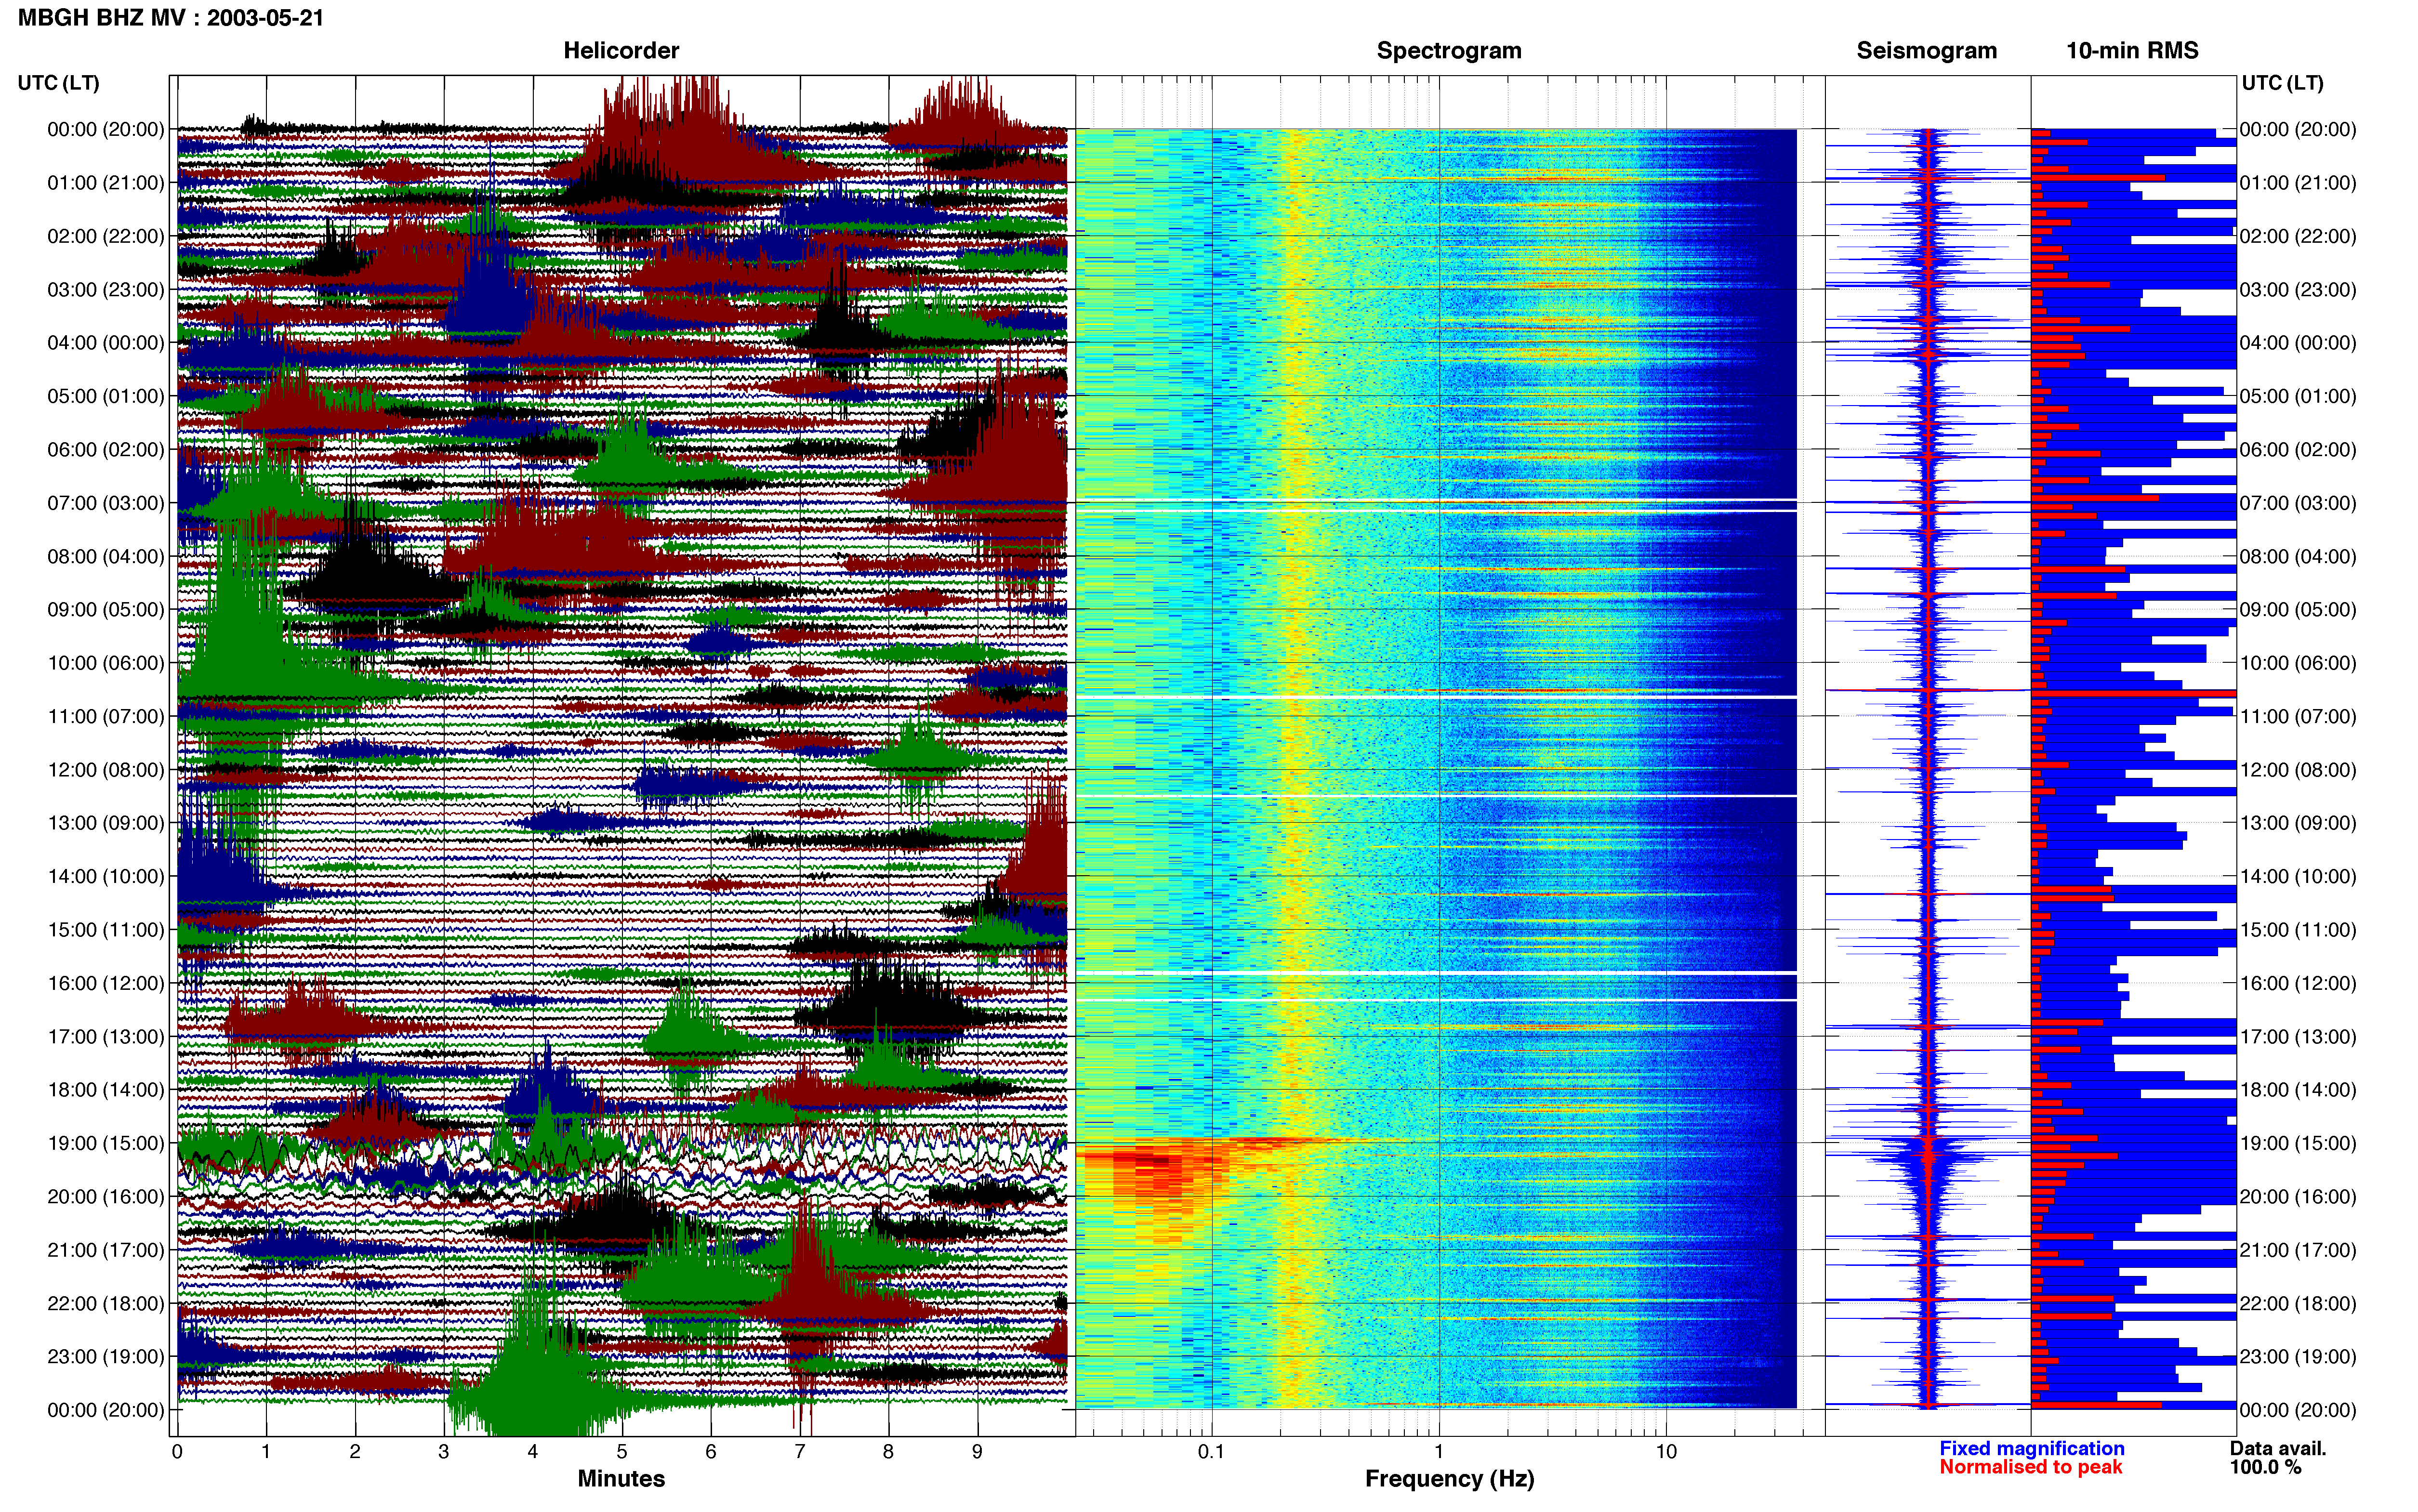Screen dimensions: 2418x1512
Task: Click the 'Normalised to peak' legend text
Action: [2030, 1467]
